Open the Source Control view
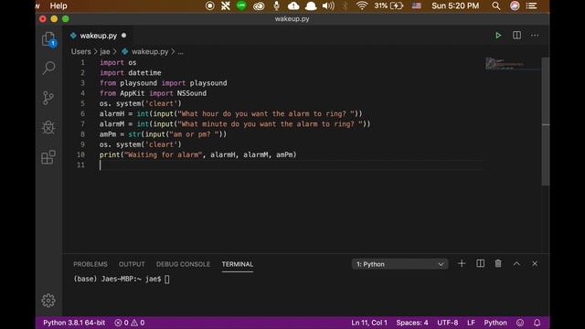The width and height of the screenshot is (585, 329). point(48,98)
